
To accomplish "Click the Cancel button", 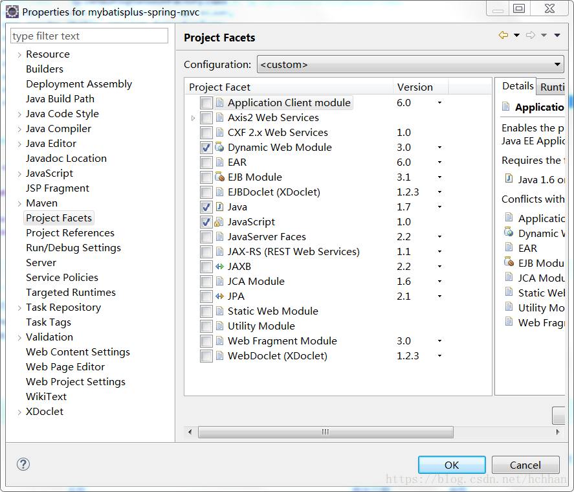I will click(x=525, y=465).
